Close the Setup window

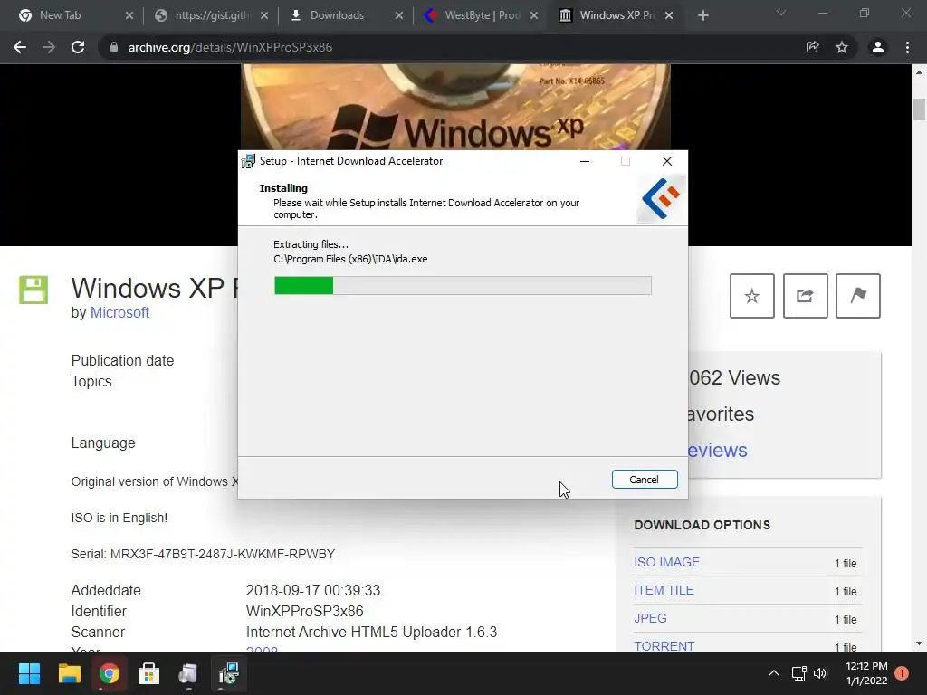[x=667, y=161]
